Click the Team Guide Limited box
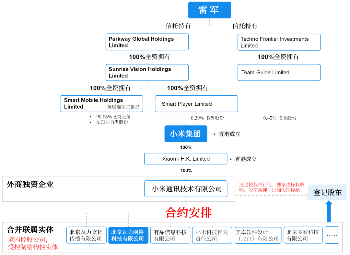Image resolution: width=350 pixels, height=255 pixels. tap(279, 72)
